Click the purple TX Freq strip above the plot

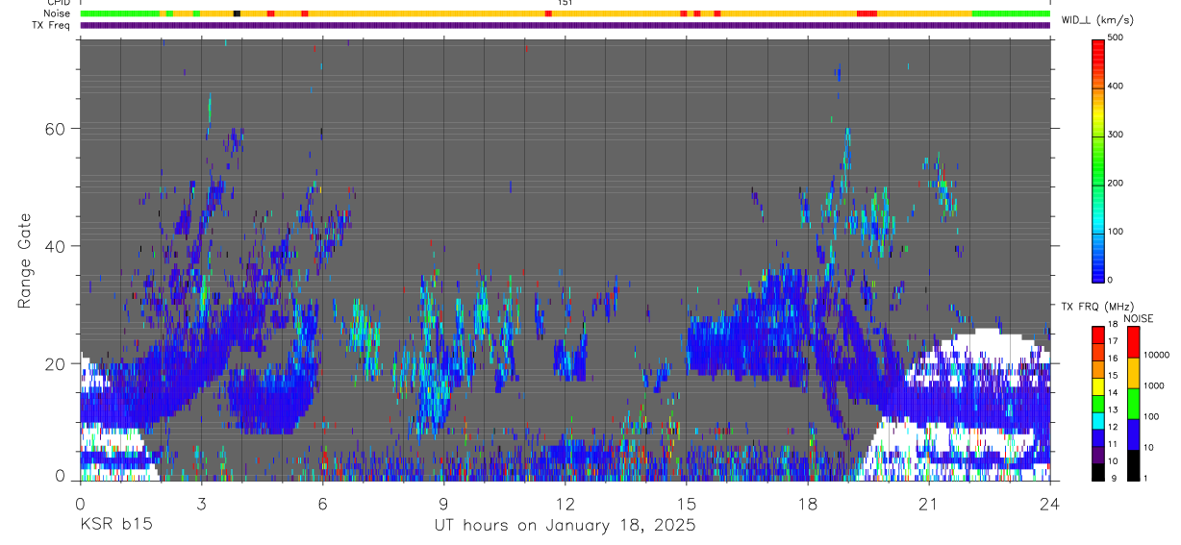pos(565,25)
